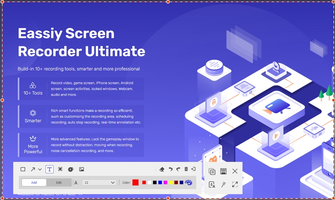Save the screenshot with the floppy disk icon
The height and width of the screenshot is (200, 335).
tap(223, 171)
